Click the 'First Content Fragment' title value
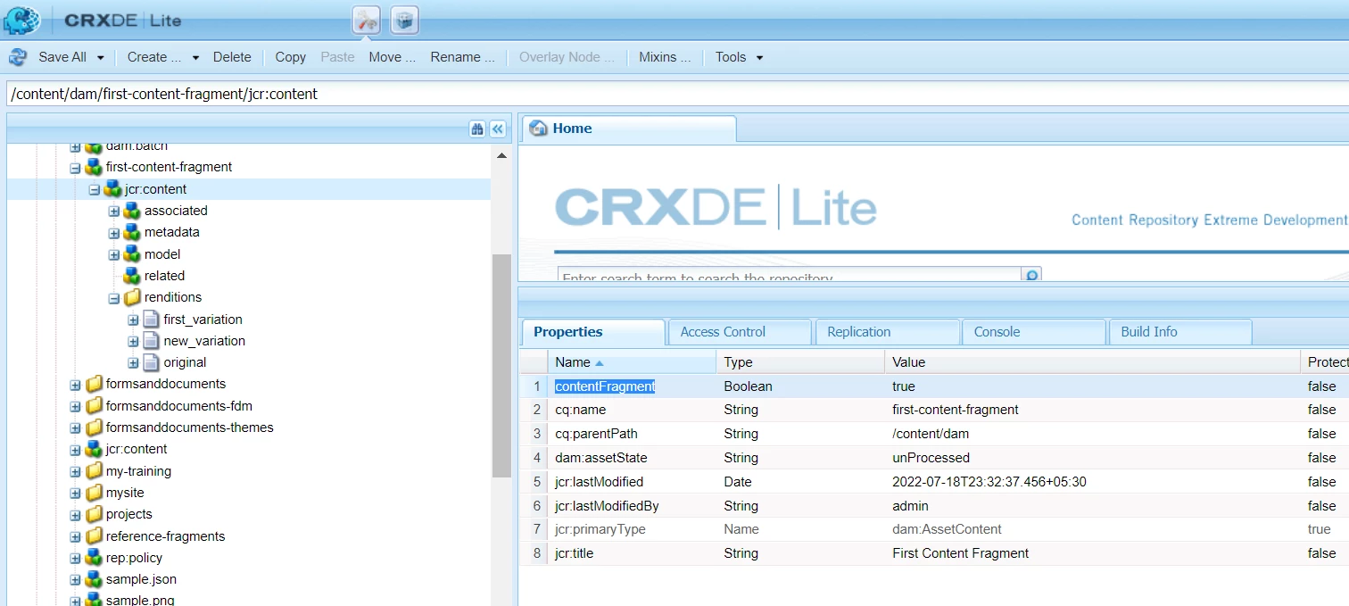The width and height of the screenshot is (1349, 606). (x=960, y=553)
